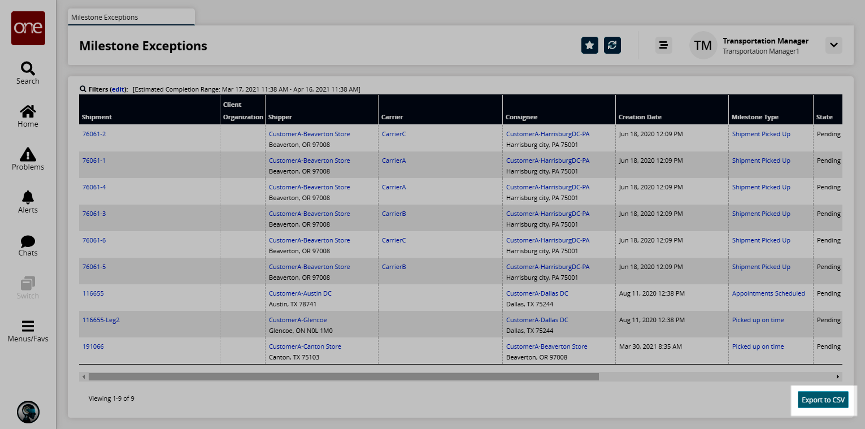The height and width of the screenshot is (429, 865).
Task: Click the TM user avatar
Action: pyautogui.click(x=703, y=45)
